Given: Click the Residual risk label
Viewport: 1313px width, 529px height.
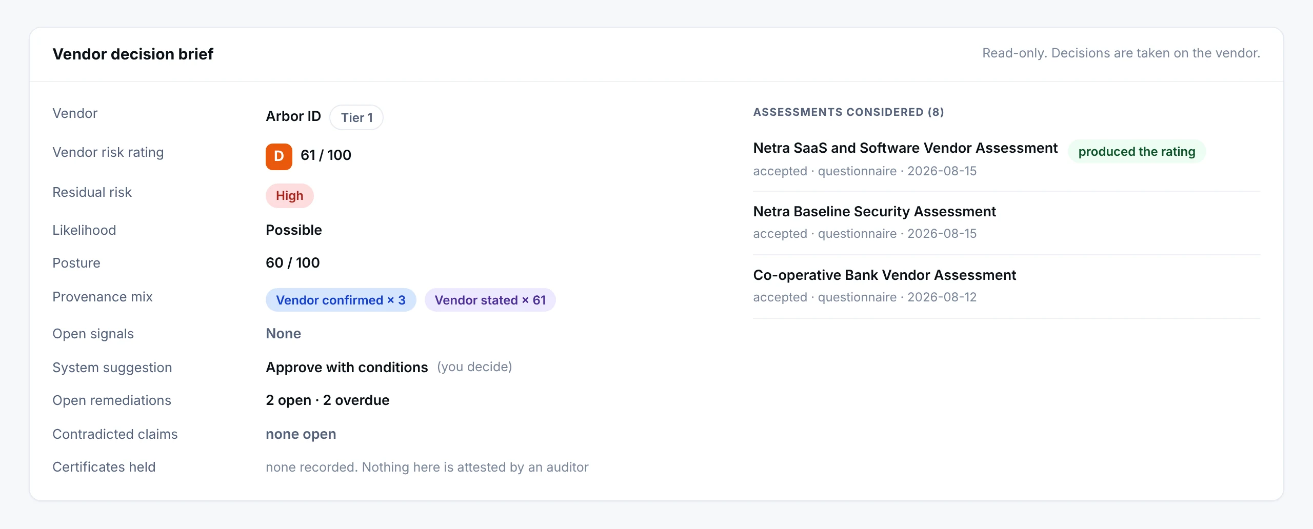Looking at the screenshot, I should 92,192.
